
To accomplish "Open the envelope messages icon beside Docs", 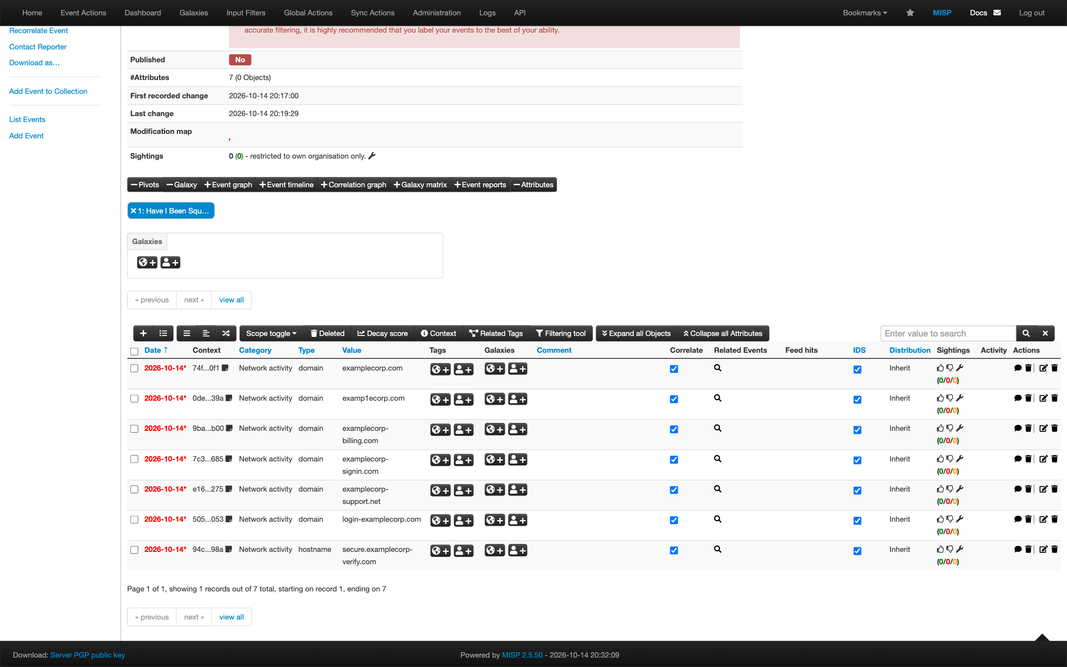I will (997, 13).
